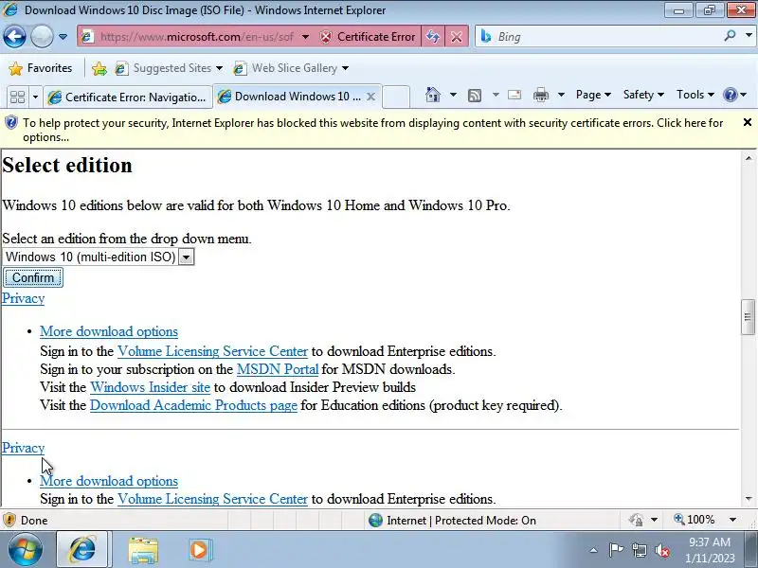Open the first Volume Licensing Service Center link
The height and width of the screenshot is (568, 758).
coord(212,351)
